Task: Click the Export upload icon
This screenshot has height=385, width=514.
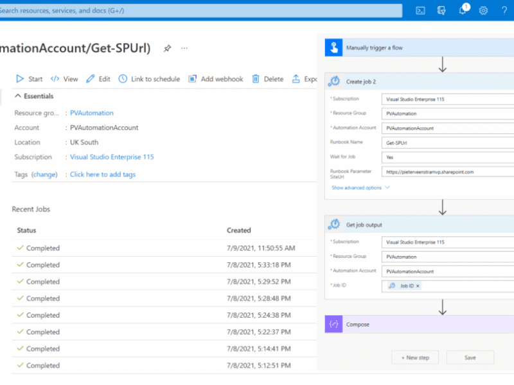Action: pyautogui.click(x=296, y=79)
